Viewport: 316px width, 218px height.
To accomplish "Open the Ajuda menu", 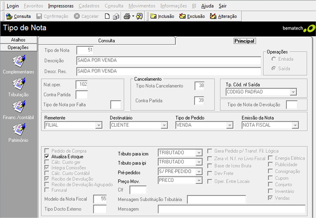I will coord(207,6).
